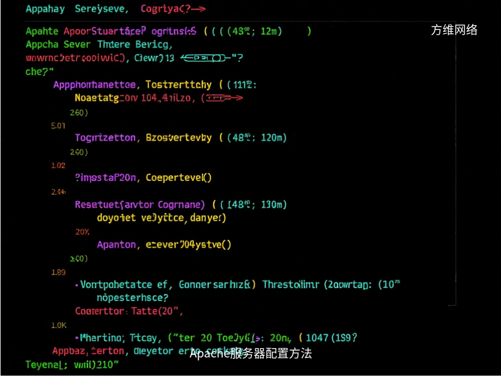Click the purple bullet before "Mhertino, Ttcay"
This screenshot has width=501, height=376.
tap(77, 338)
